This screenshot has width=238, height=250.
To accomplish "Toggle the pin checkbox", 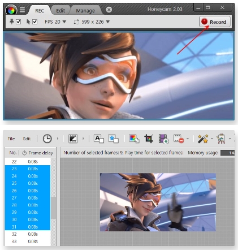I will (18, 22).
